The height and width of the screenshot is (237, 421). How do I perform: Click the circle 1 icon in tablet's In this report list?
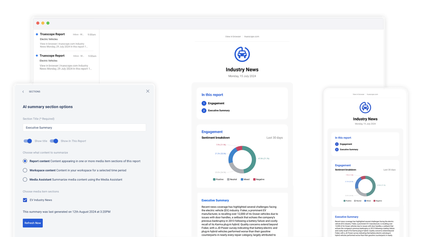pos(337,144)
